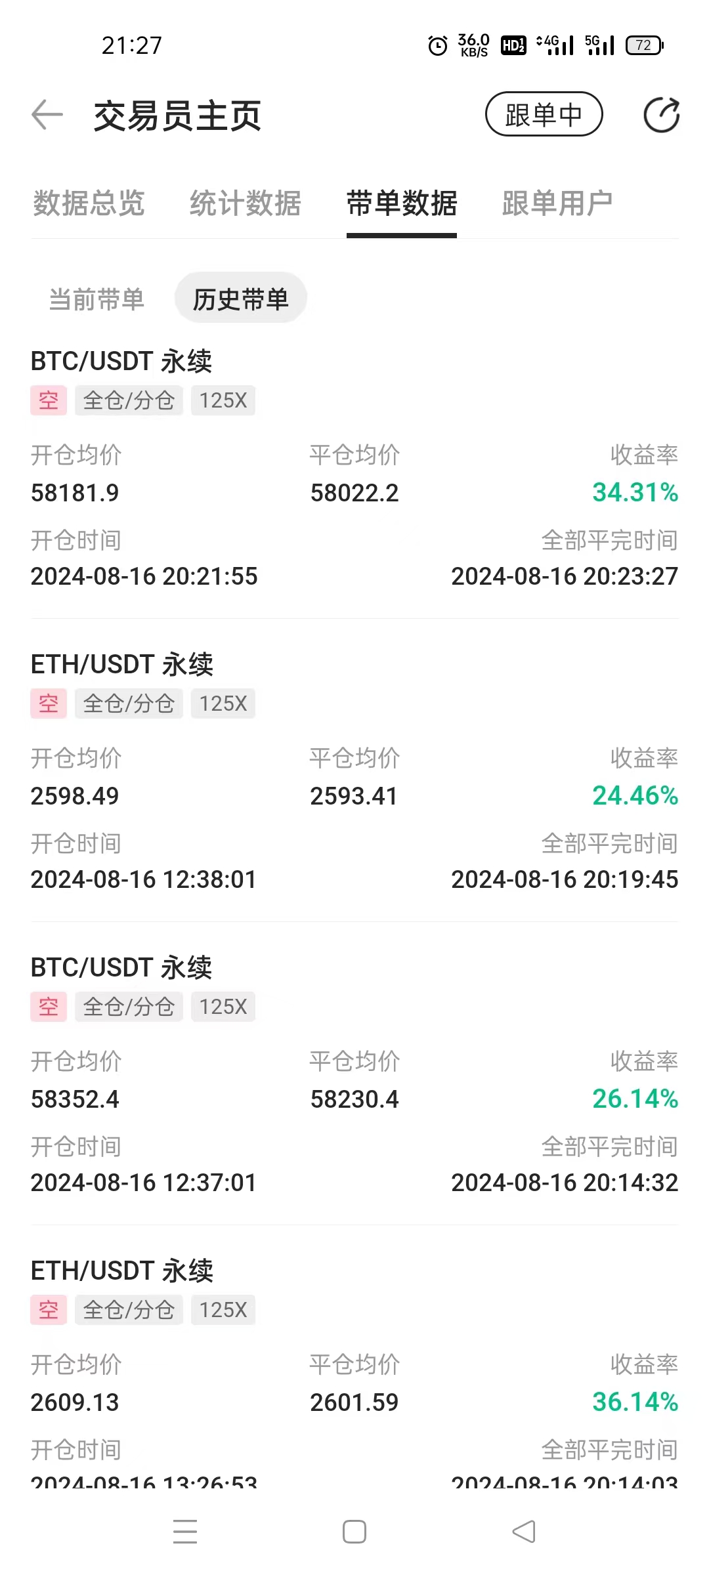The width and height of the screenshot is (709, 1575).
Task: Tap the 26.14% return rate value
Action: pos(635,1099)
